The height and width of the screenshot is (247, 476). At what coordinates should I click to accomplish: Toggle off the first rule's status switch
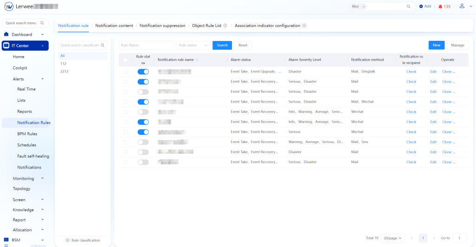(143, 71)
